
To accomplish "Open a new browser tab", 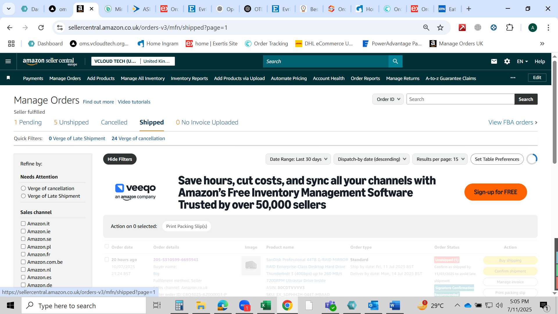I will pos(469,9).
